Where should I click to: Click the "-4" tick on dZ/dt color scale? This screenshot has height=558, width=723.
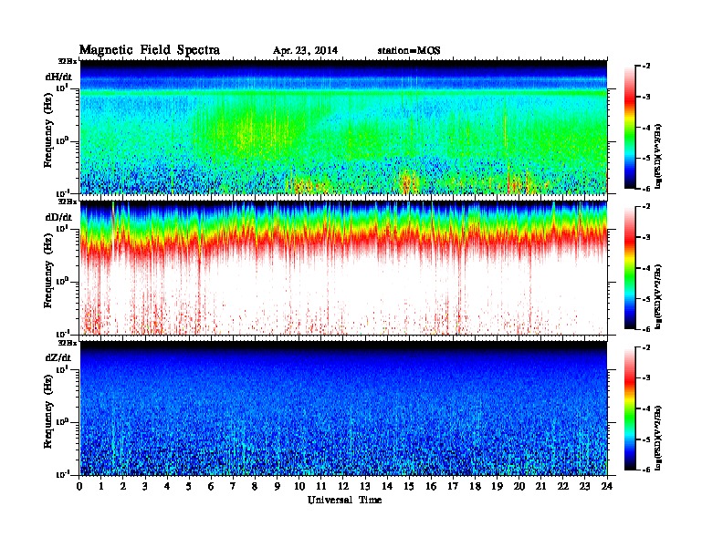pyautogui.click(x=646, y=408)
